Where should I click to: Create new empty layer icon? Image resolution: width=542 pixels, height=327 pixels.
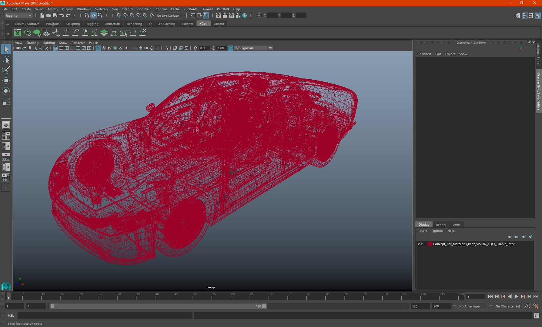tap(524, 237)
